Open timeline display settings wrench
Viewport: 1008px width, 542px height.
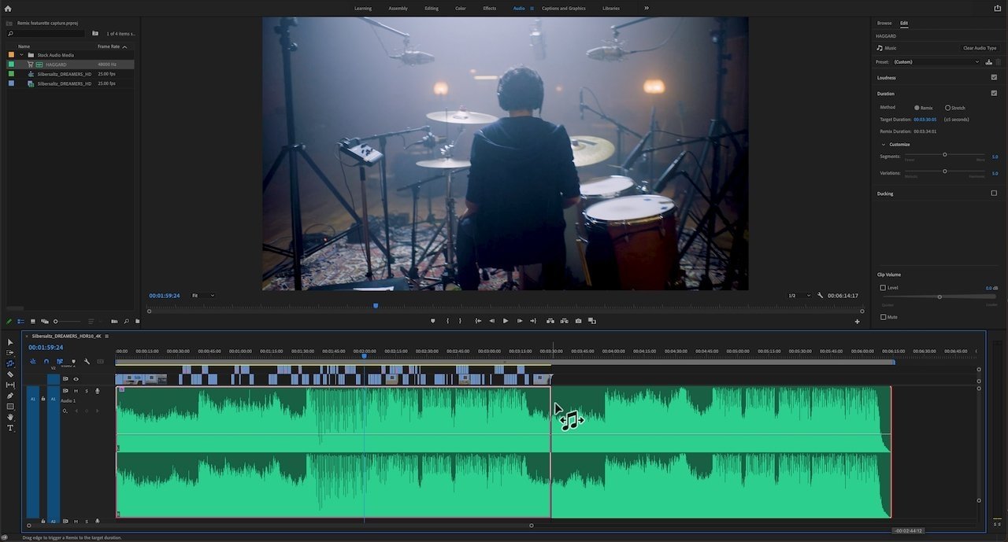(87, 362)
